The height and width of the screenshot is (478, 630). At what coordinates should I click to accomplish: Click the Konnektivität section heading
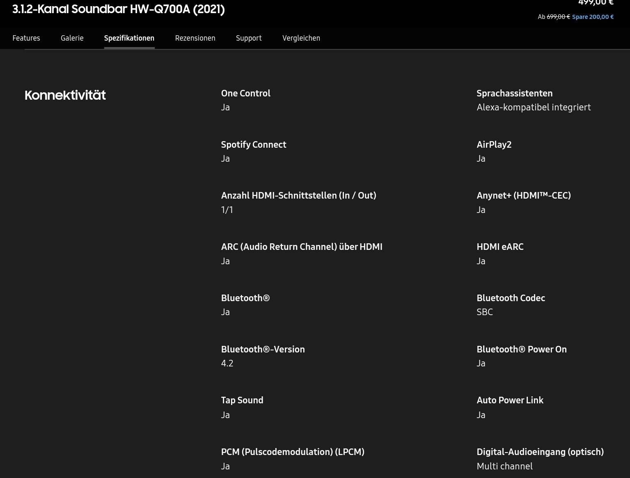(x=65, y=95)
